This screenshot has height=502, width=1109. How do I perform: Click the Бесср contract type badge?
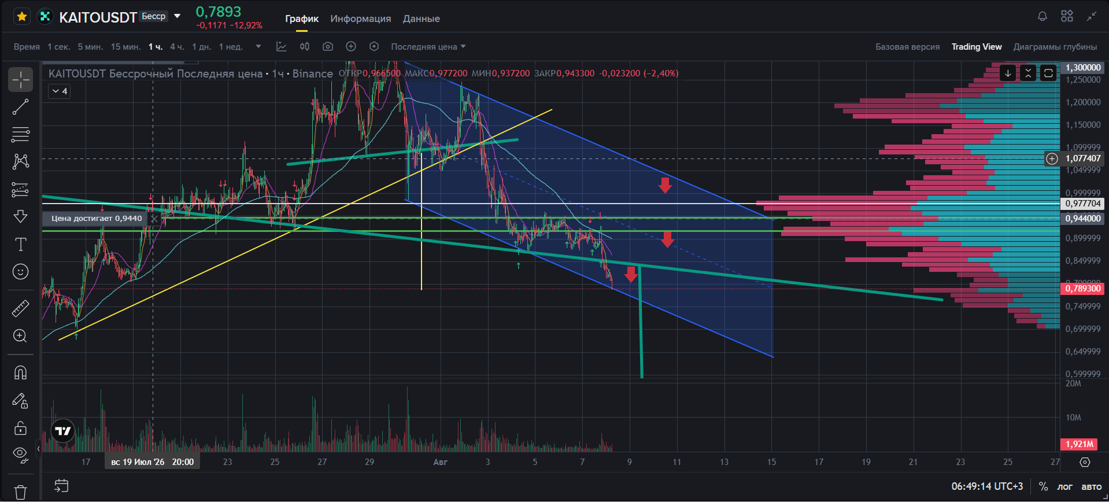154,16
